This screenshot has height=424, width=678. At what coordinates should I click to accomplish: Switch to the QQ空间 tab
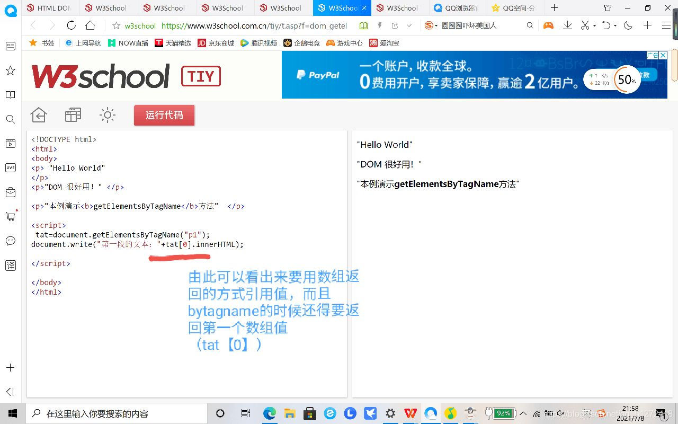coord(516,8)
